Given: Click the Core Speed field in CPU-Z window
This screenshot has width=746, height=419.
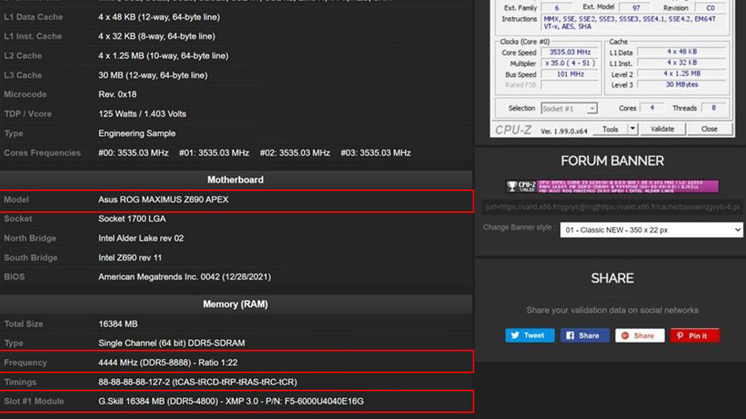Looking at the screenshot, I should (x=570, y=52).
